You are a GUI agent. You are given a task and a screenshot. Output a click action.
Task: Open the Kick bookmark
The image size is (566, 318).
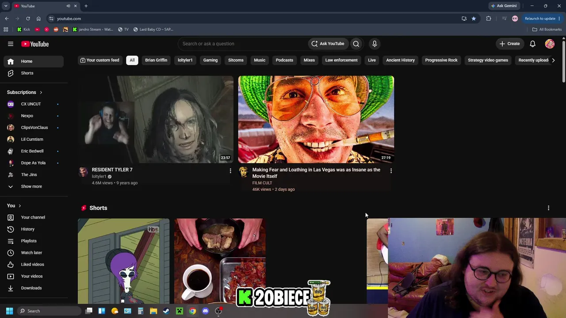click(x=23, y=30)
